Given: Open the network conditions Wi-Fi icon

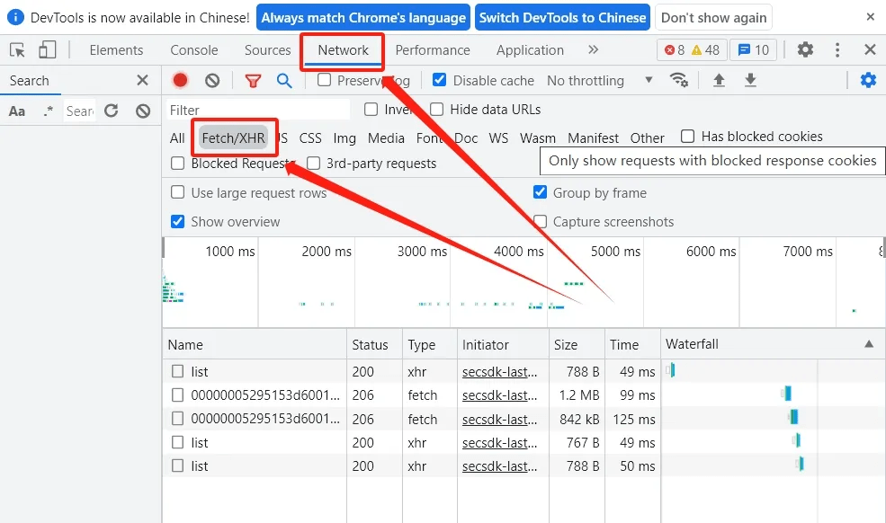Looking at the screenshot, I should point(679,80).
